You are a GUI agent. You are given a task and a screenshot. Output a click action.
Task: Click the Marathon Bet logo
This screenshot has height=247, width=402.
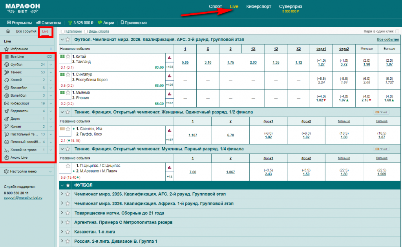click(x=22, y=9)
